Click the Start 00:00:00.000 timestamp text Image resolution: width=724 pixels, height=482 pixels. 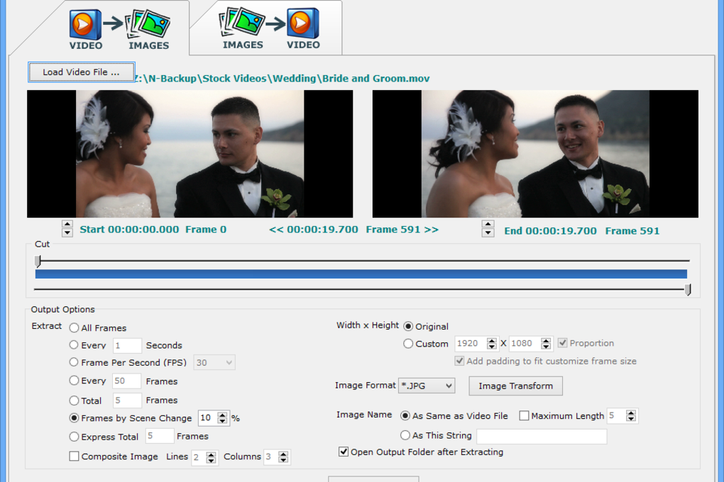[x=129, y=229]
